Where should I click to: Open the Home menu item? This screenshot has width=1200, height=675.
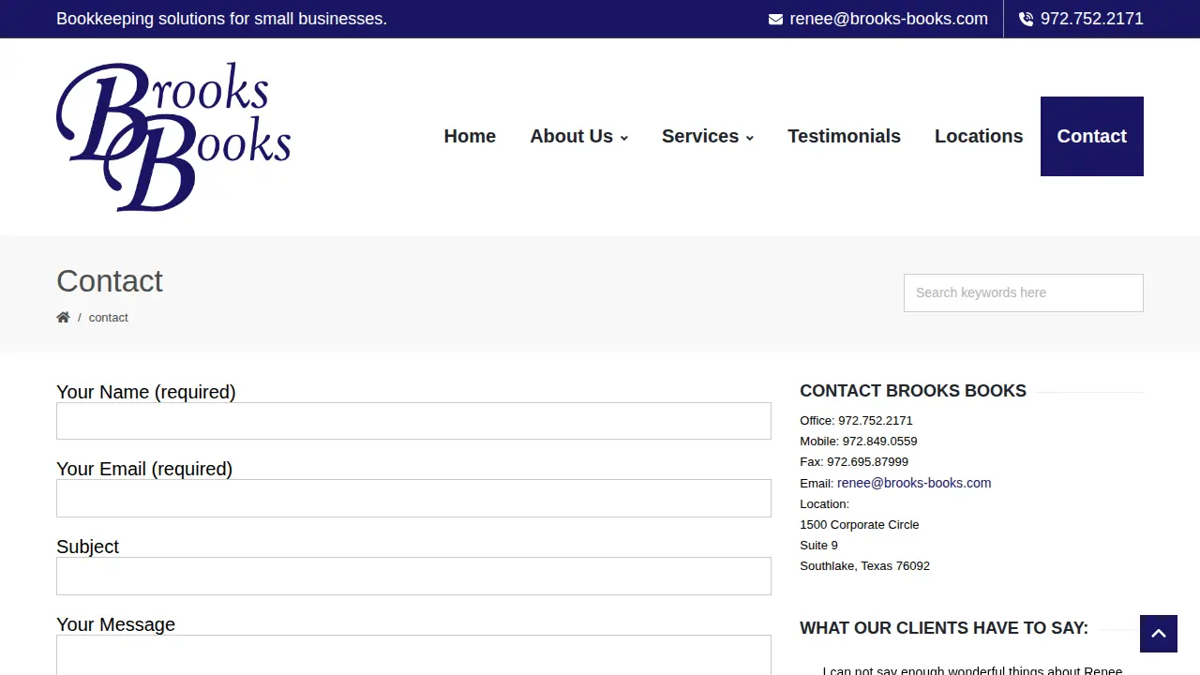[x=470, y=136]
